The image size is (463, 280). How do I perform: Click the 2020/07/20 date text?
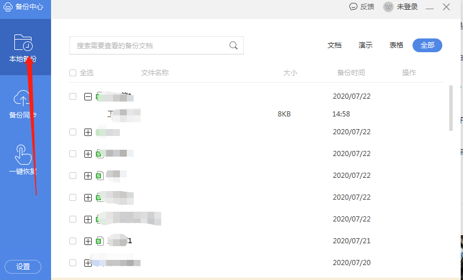352,263
